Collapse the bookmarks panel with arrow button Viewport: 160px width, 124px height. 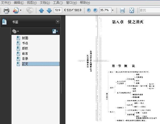58,22
